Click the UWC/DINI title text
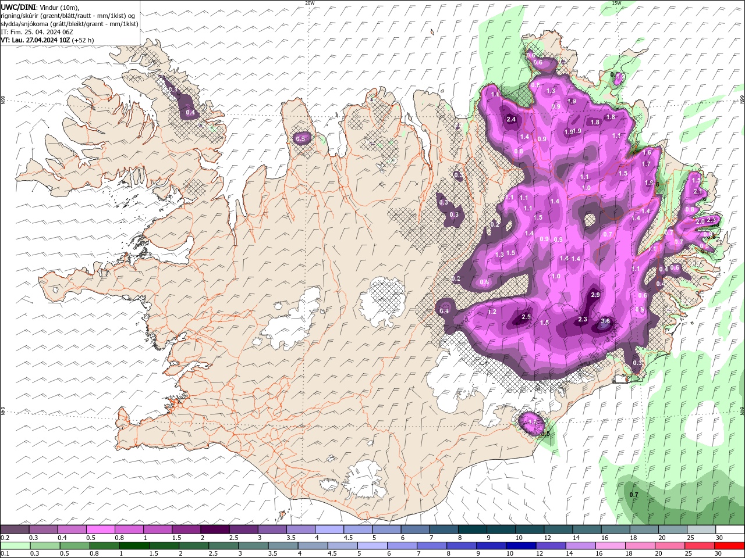 [x=18, y=7]
